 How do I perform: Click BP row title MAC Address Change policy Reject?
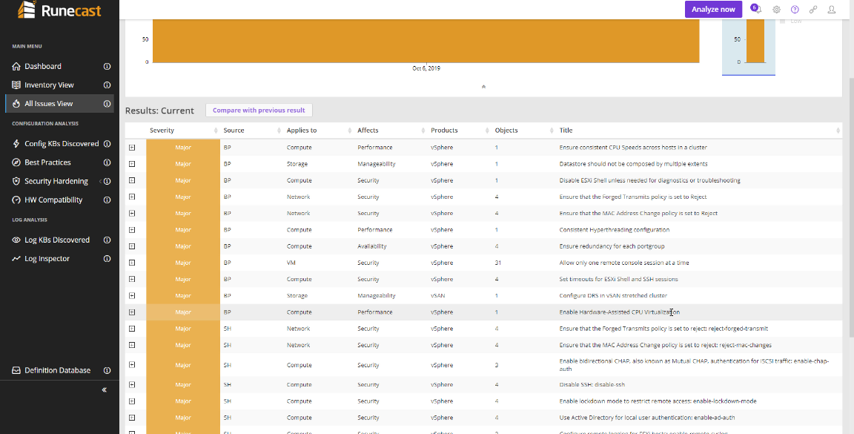pos(638,213)
